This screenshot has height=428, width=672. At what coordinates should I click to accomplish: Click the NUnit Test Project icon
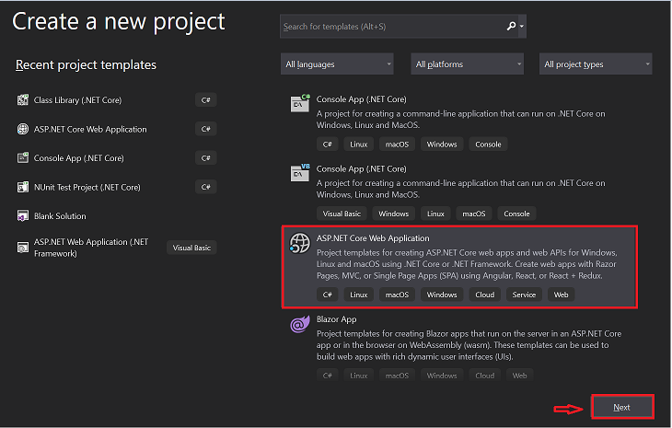point(23,187)
